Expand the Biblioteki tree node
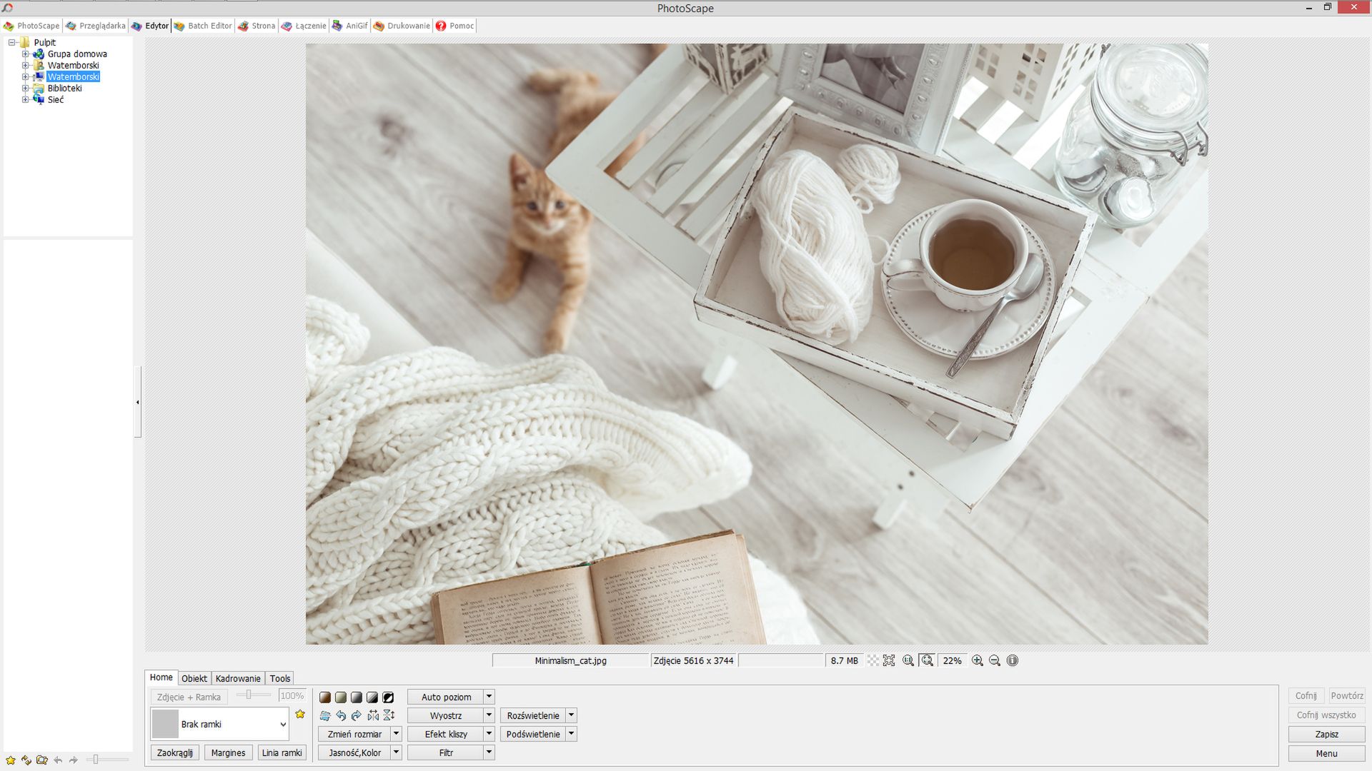The image size is (1372, 771). 25,89
